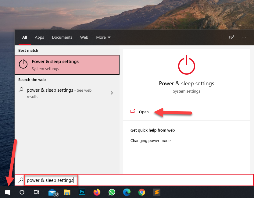Click Open for Power & sleep settings
The image size is (254, 198).
point(144,112)
